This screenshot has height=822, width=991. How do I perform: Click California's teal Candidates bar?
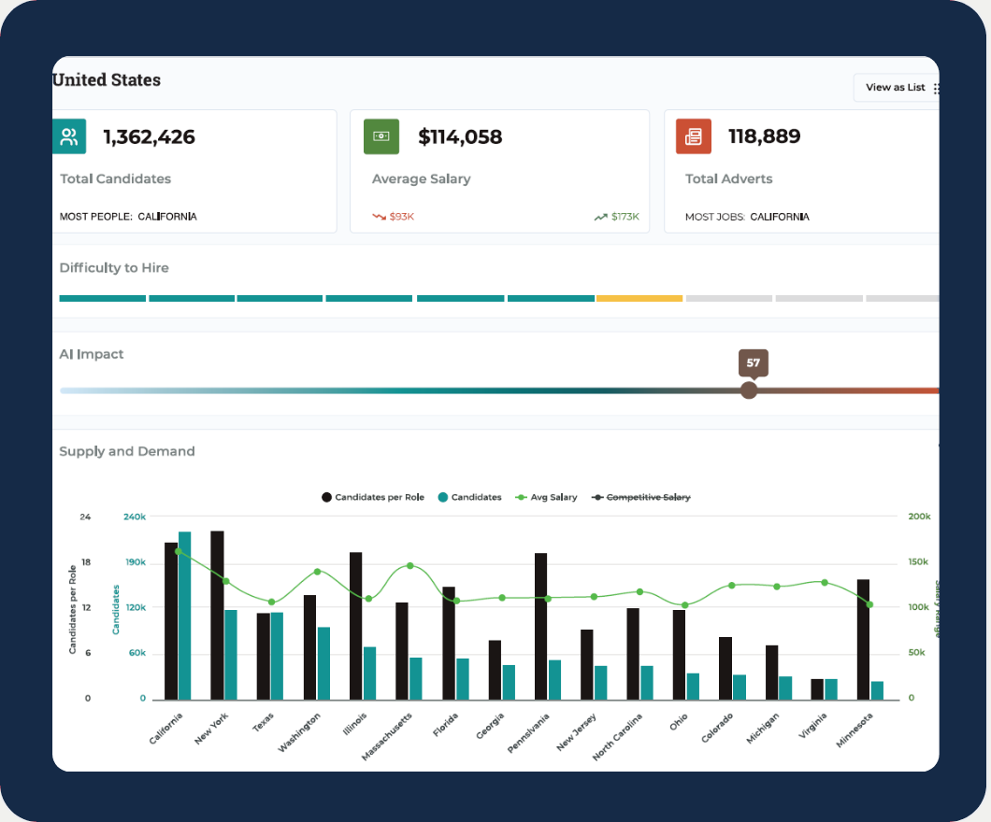(x=184, y=616)
